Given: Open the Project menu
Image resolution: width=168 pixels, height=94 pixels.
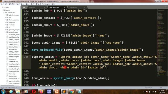Looking at the screenshot, I should coord(38,4).
